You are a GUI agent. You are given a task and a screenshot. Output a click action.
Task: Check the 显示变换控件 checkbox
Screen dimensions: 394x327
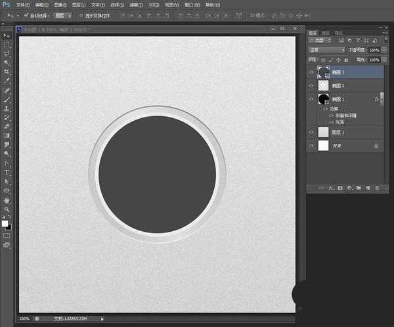81,14
